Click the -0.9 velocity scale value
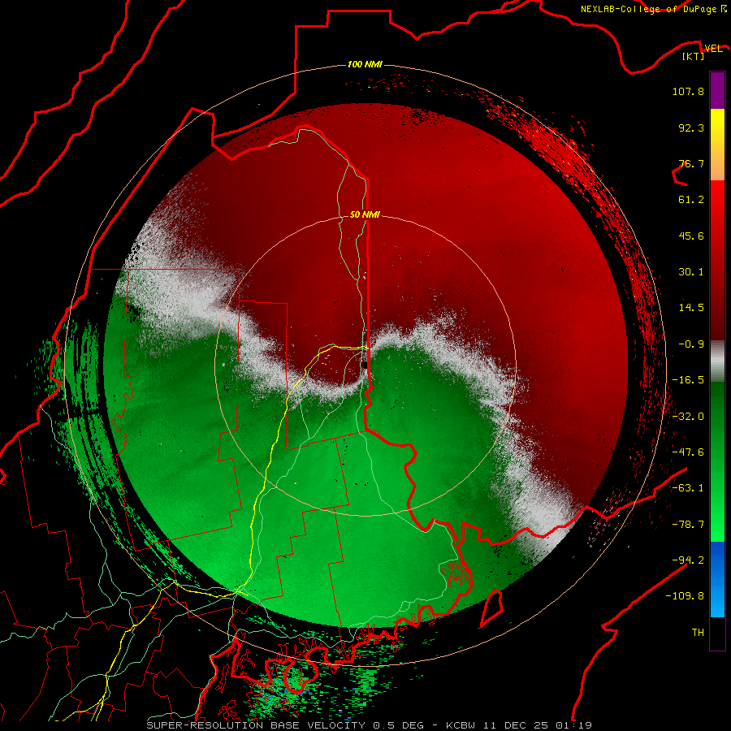Viewport: 731px width, 731px height. pyautogui.click(x=691, y=344)
